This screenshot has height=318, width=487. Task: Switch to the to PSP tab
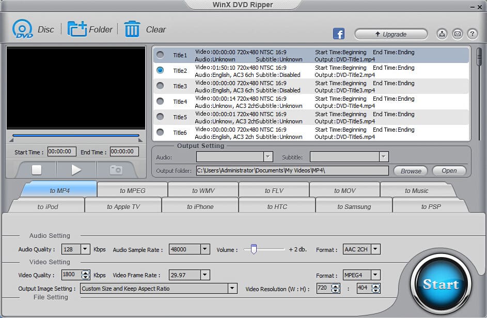(x=431, y=206)
